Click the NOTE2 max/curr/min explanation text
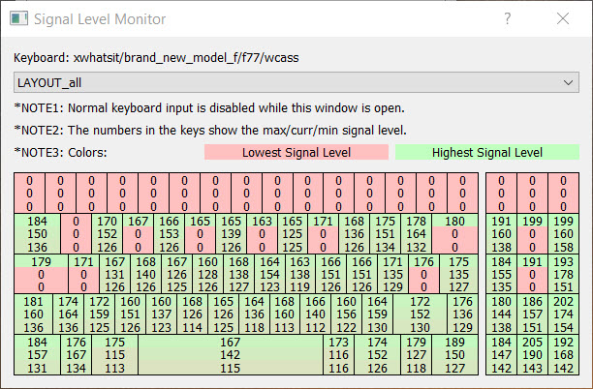Image resolution: width=593 pixels, height=389 pixels. 210,131
